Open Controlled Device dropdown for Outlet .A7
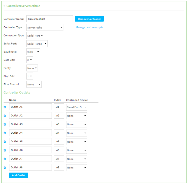Image resolution: width=188 pixels, height=184 pixels. pyautogui.click(x=76, y=159)
